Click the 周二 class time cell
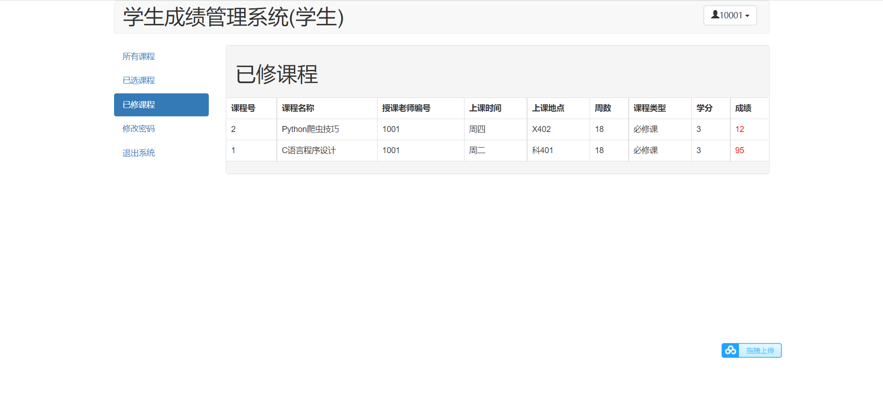Screen dimensions: 883x401 tap(496, 150)
